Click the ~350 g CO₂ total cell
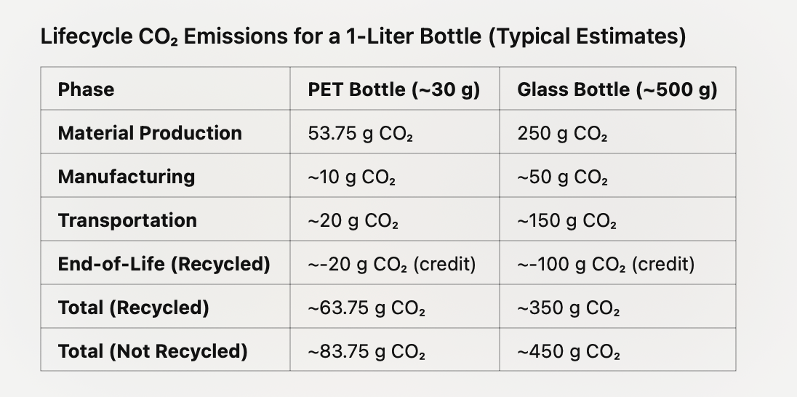Screen dimensions: 797x397 [x=568, y=308]
